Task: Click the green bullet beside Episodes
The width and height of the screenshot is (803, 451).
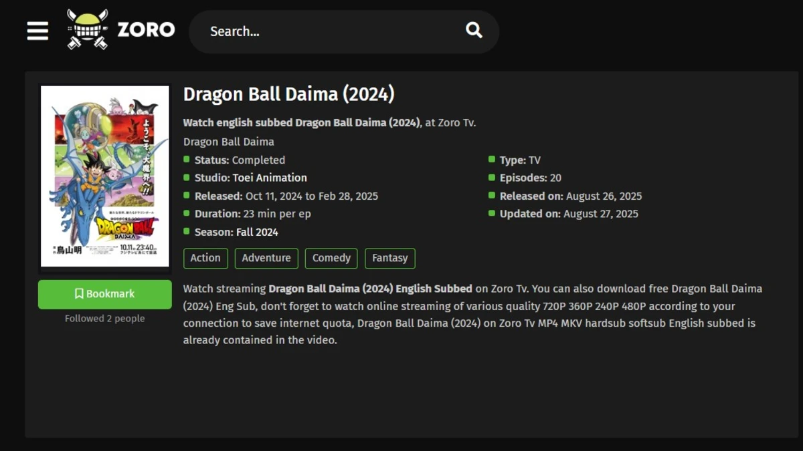Action: [x=492, y=178]
